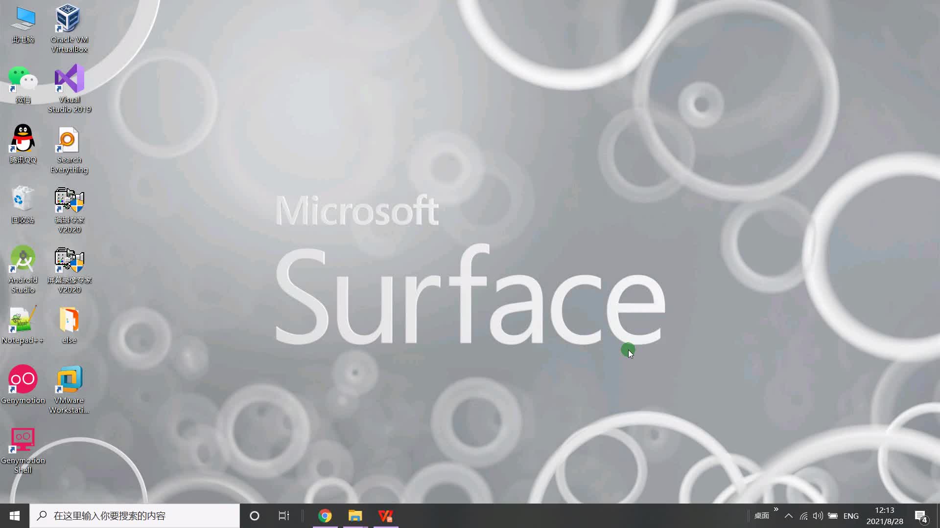Select the 屏幕录像专家 V2020 shortcut
The height and width of the screenshot is (528, 940).
[x=69, y=270]
